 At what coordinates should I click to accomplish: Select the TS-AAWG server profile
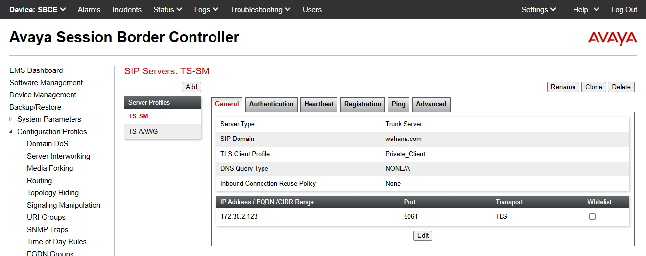pyautogui.click(x=143, y=131)
